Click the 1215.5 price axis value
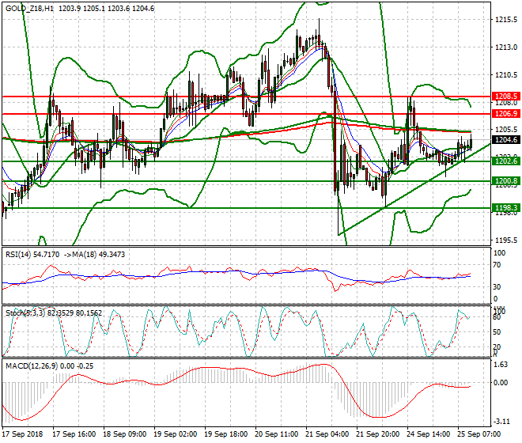Screen dimensions: 522x443 pos(506,20)
